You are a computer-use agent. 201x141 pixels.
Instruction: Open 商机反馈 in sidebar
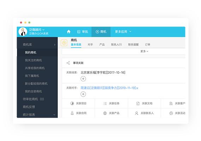coord(29,107)
